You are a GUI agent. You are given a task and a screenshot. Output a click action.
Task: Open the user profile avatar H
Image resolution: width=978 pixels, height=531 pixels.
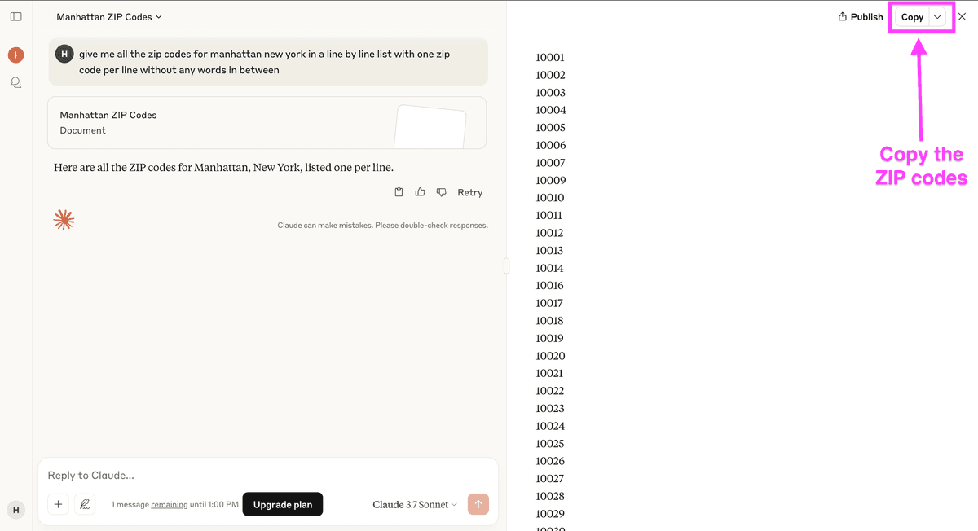pyautogui.click(x=15, y=510)
